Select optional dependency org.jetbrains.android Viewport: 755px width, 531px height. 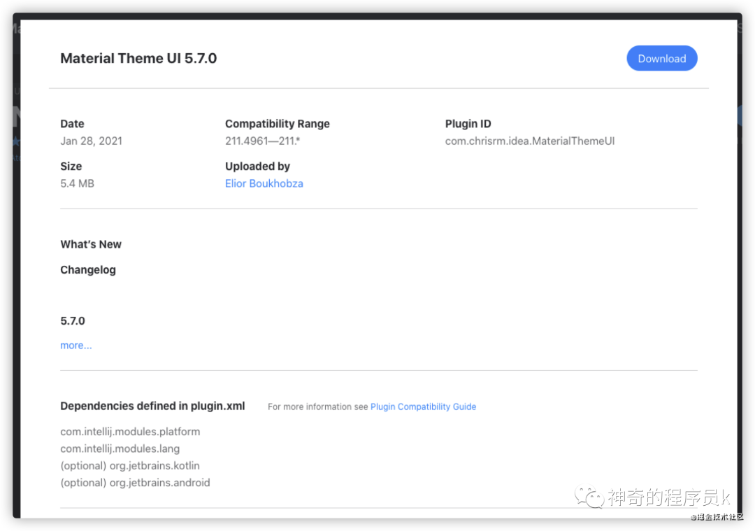135,482
